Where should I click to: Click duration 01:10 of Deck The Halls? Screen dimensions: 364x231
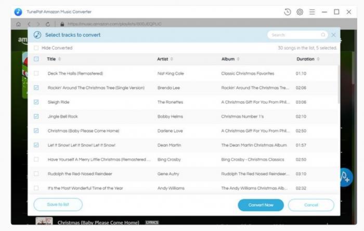pos(301,73)
